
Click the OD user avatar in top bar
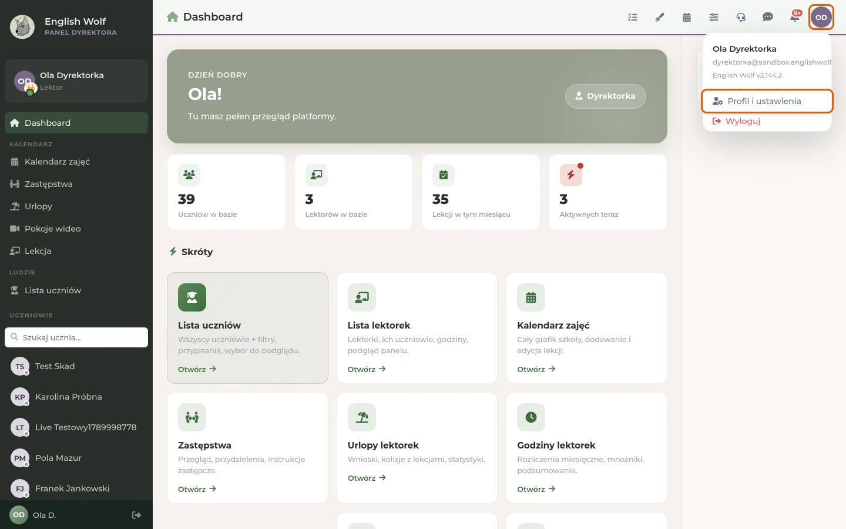tap(821, 17)
